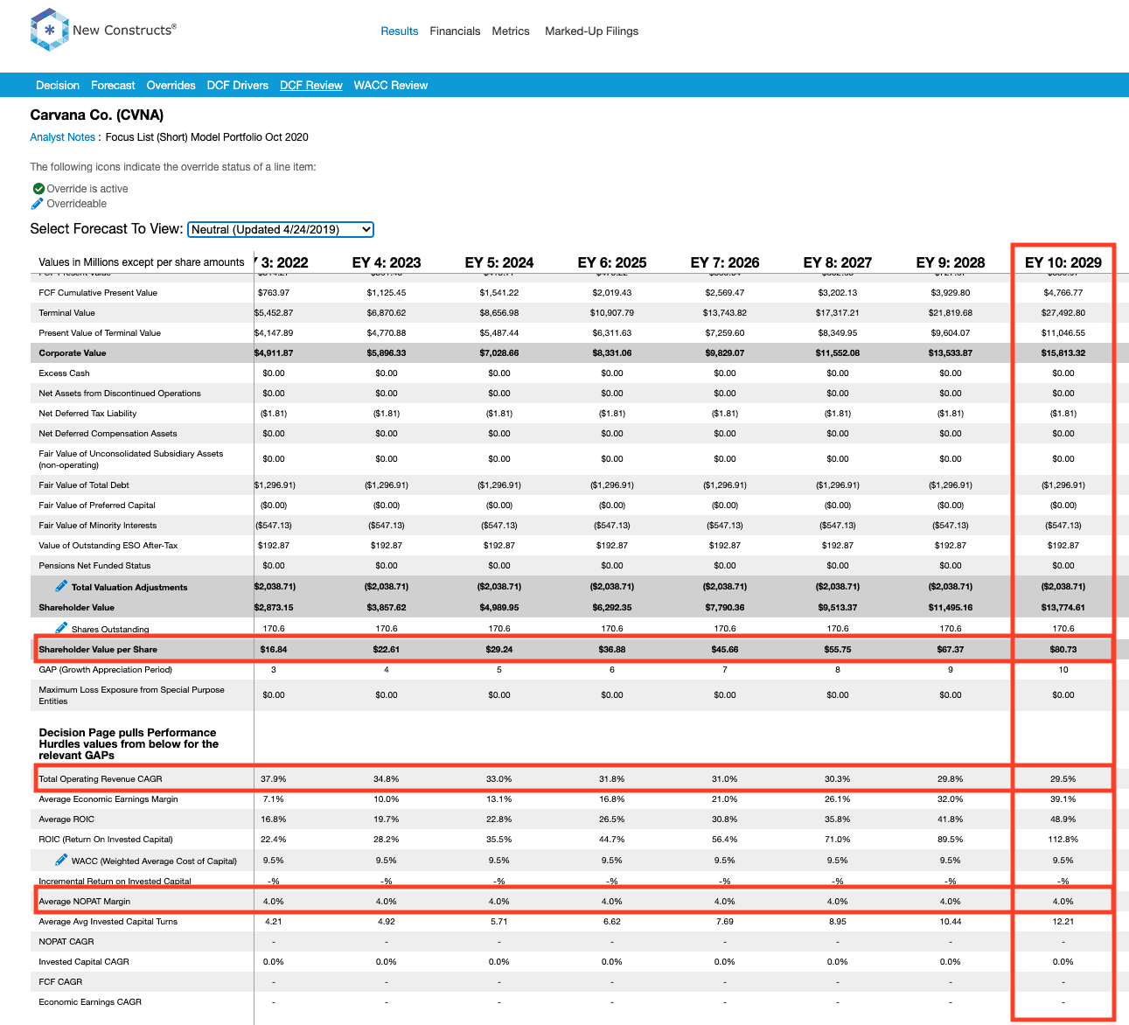Image resolution: width=1129 pixels, height=1025 pixels.
Task: Click the Corporate Value row label
Action: (73, 353)
